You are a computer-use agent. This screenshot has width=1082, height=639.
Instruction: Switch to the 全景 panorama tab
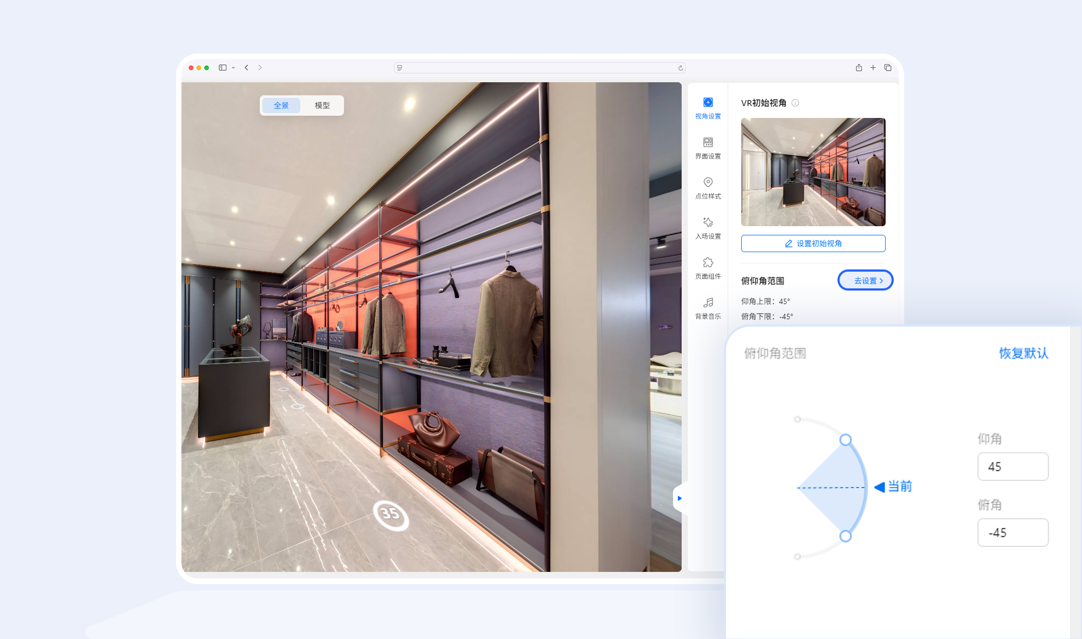(x=281, y=106)
